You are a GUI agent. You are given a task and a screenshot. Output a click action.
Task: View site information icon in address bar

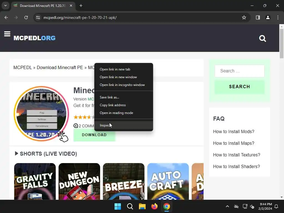click(38, 17)
